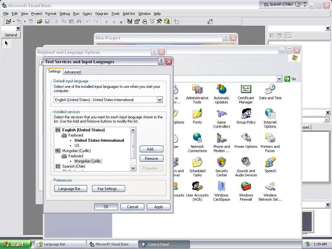The image size is (332, 249).
Task: Click the Save Project floppy icon
Action: click(47, 21)
